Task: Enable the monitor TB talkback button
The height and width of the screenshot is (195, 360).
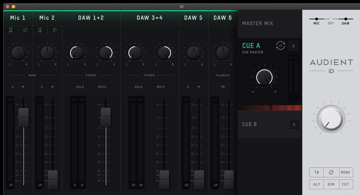Action: 317,172
